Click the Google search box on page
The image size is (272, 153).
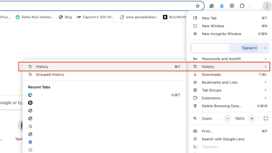point(11,103)
